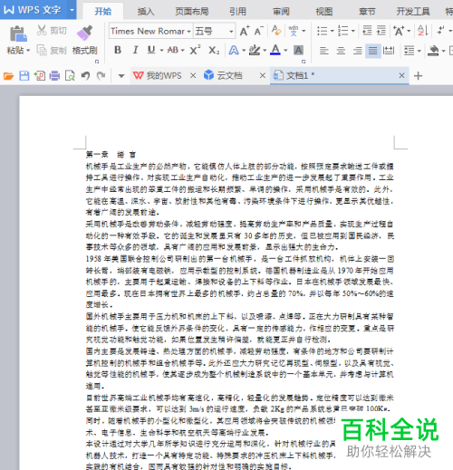This screenshot has width=453, height=470.
Task: Decrease font size with A- icon
Action: click(x=259, y=31)
